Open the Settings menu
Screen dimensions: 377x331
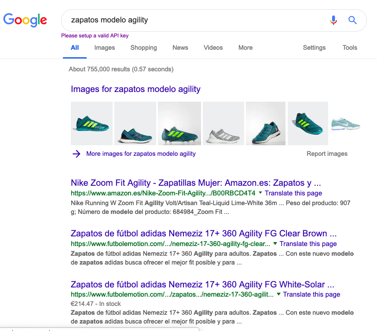pyautogui.click(x=314, y=48)
